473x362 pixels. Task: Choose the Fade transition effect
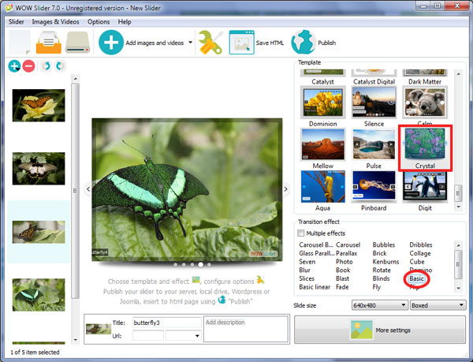[342, 287]
